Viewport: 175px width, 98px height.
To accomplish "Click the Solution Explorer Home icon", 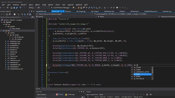I will click(7, 14).
